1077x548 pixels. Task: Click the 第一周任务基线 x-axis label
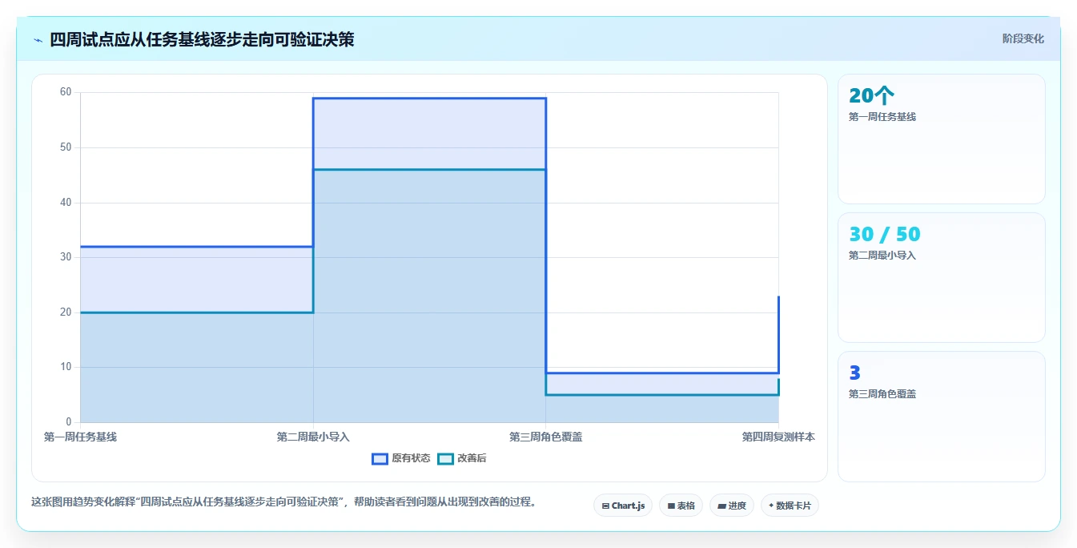click(80, 437)
